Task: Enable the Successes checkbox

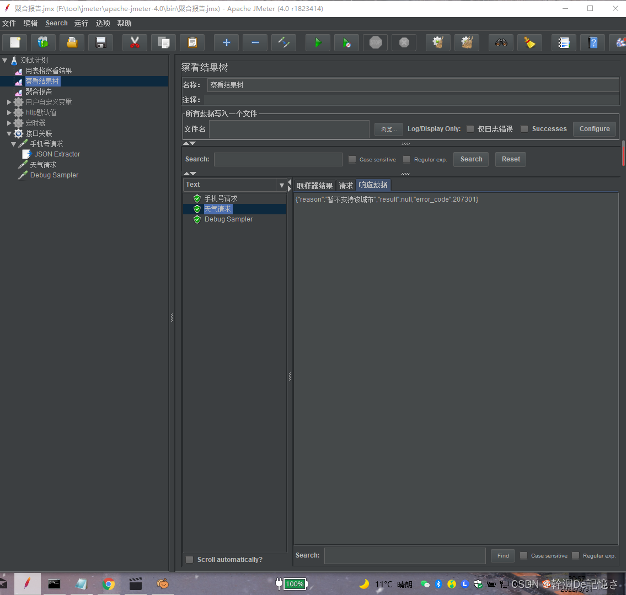Action: coord(524,129)
